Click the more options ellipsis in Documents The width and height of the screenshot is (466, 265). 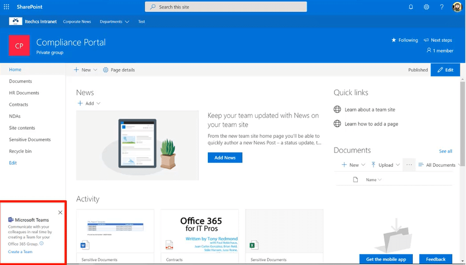click(x=409, y=165)
